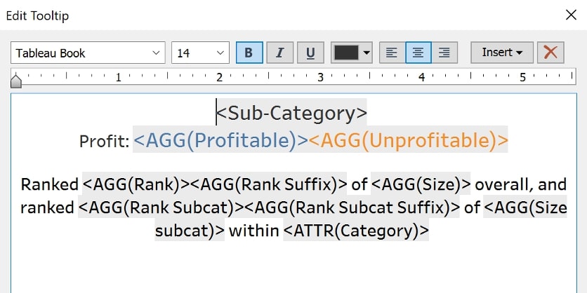Click the <AGG(Size)> field
The image size is (587, 293).
421,184
